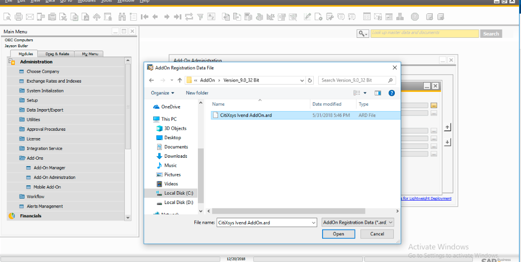This screenshot has width=521, height=262.
Task: Open the Change your view dropdown arrow
Action: click(x=365, y=93)
